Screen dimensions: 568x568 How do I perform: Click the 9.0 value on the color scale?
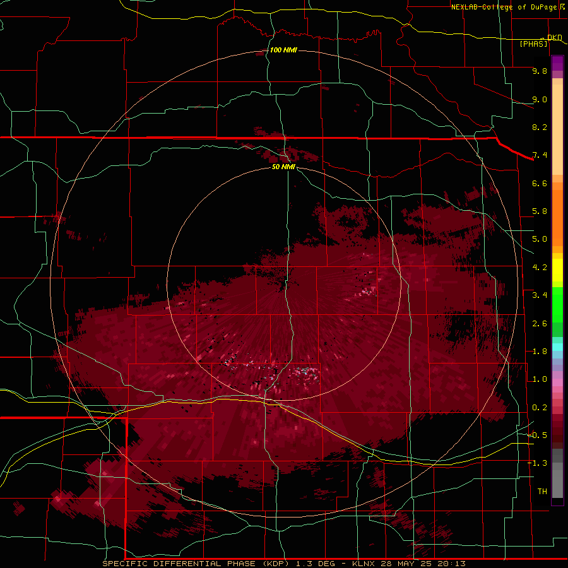[540, 99]
